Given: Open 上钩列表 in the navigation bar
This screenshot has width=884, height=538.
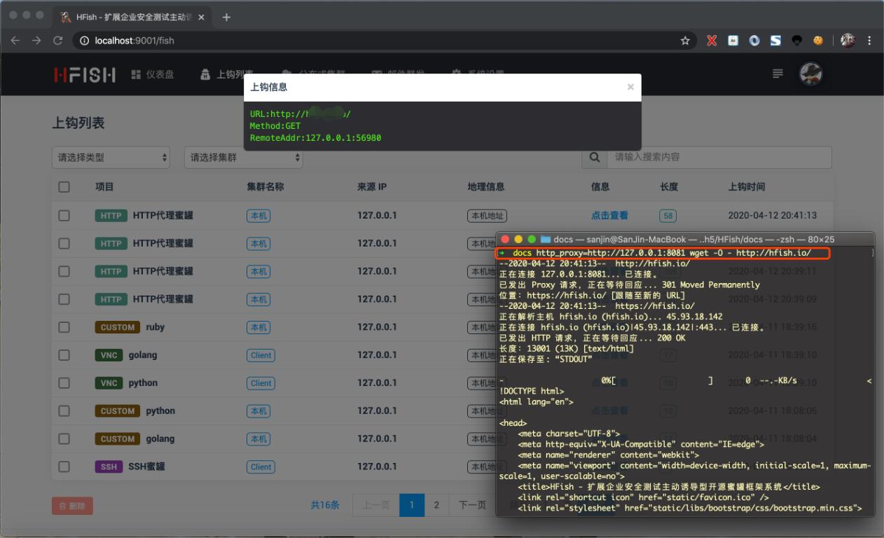Looking at the screenshot, I should click(227, 74).
